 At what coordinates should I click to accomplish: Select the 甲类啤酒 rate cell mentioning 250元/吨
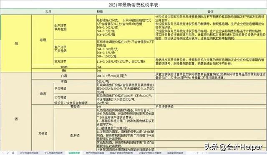tap(126, 89)
